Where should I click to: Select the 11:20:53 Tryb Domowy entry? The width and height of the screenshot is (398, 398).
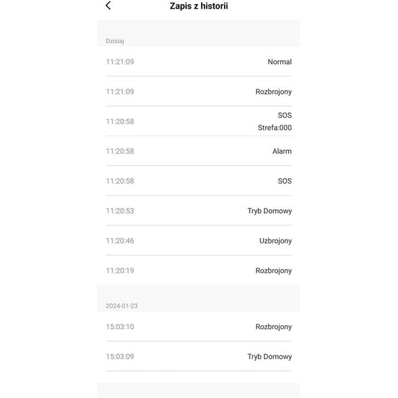pos(198,211)
